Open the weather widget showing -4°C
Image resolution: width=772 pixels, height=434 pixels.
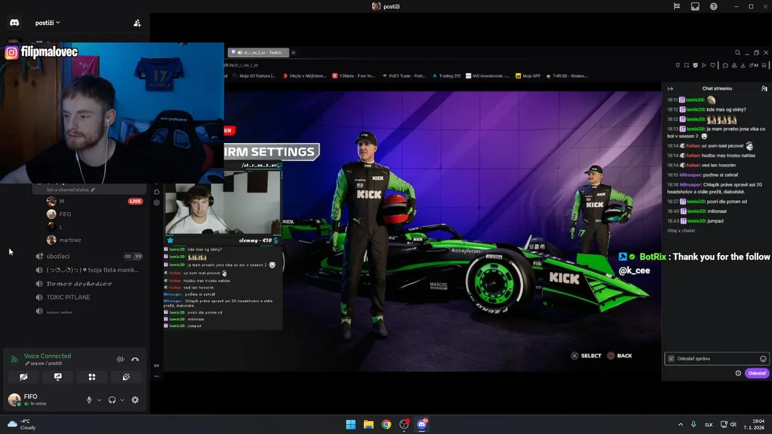point(22,424)
